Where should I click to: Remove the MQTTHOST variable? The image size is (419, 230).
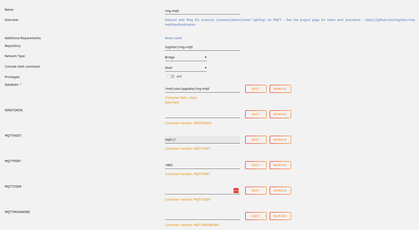280,140
